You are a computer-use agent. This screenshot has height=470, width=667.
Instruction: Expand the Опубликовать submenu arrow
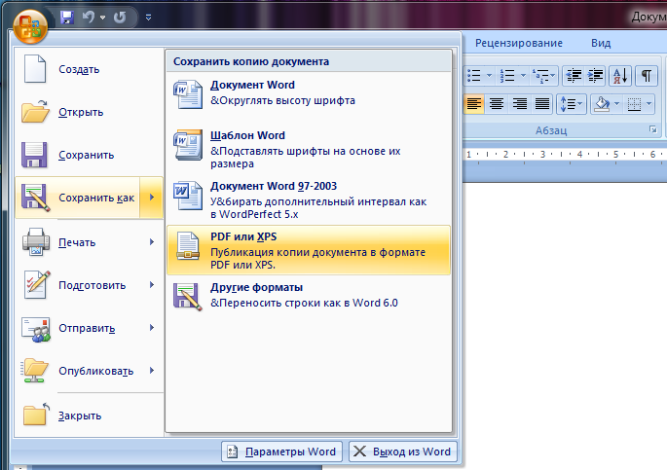coord(152,371)
